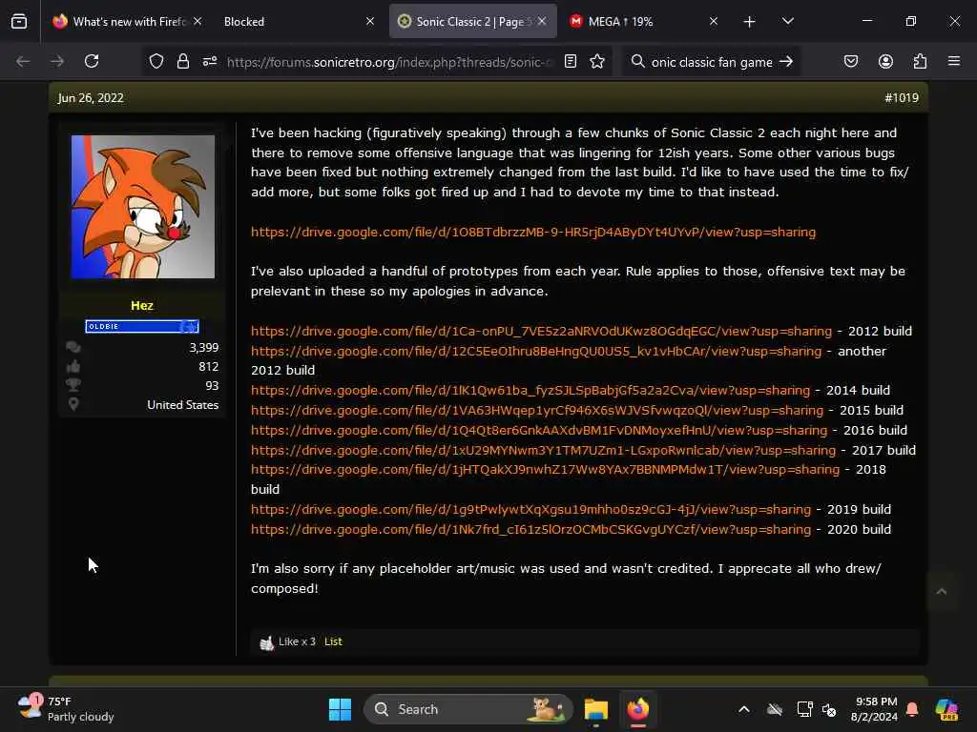
Task: Expand the hidden system tray icons chevron
Action: [x=744, y=709]
